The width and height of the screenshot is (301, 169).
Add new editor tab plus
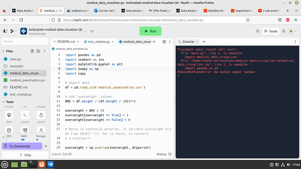(154, 42)
